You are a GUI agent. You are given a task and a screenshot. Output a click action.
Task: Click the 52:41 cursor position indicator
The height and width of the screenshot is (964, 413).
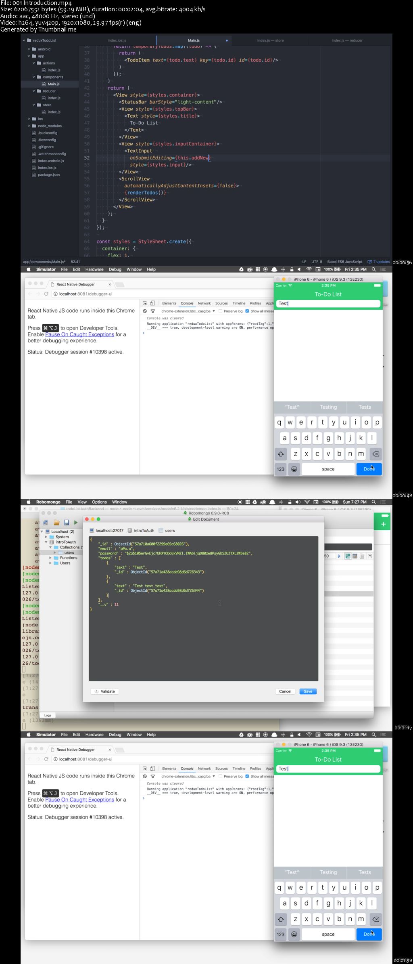click(x=75, y=262)
